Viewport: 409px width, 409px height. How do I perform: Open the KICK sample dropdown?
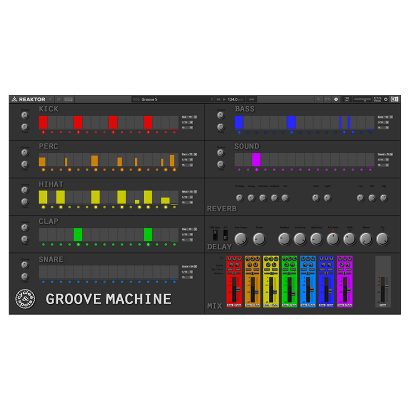tap(189, 117)
